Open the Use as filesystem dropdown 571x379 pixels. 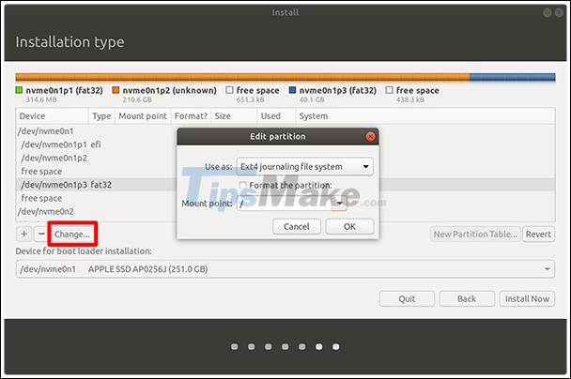[305, 167]
